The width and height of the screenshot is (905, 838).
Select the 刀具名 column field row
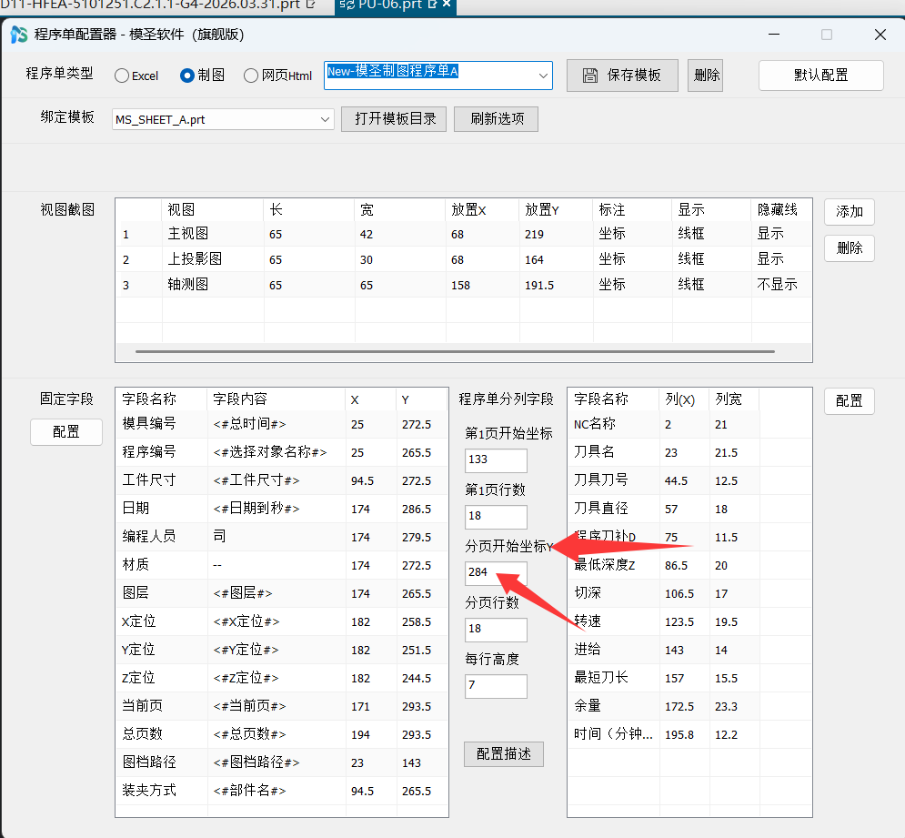point(689,452)
